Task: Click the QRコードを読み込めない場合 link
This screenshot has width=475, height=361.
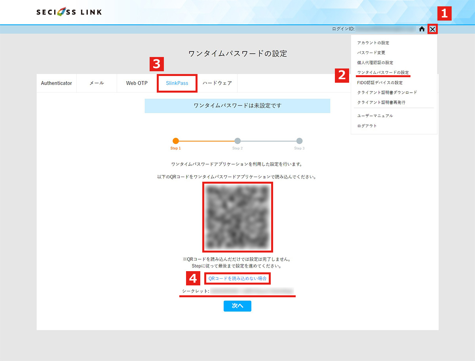Action: [237, 279]
